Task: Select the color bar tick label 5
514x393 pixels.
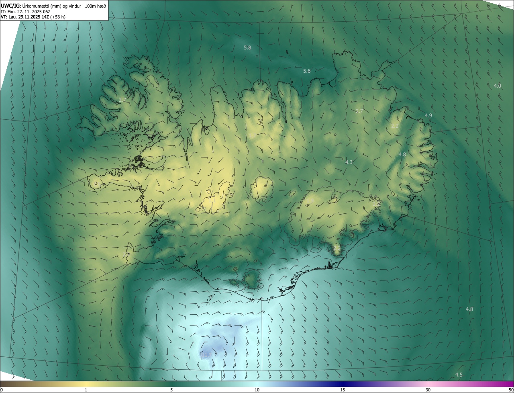Action: 171,390
